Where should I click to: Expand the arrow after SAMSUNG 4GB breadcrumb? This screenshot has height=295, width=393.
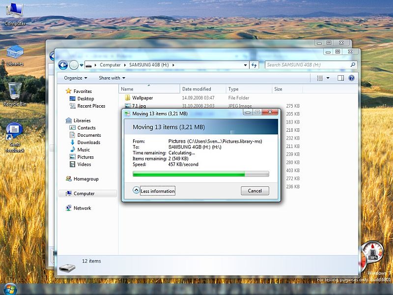point(173,65)
